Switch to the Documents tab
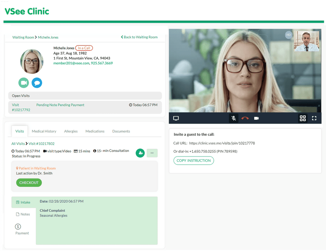326x251 pixels. coord(121,131)
